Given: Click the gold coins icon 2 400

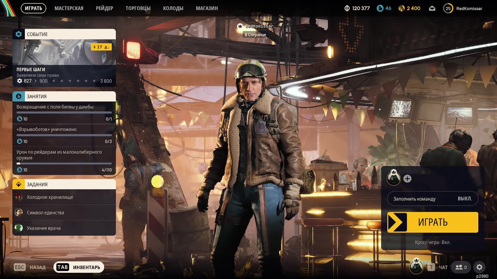Looking at the screenshot, I should click(401, 9).
